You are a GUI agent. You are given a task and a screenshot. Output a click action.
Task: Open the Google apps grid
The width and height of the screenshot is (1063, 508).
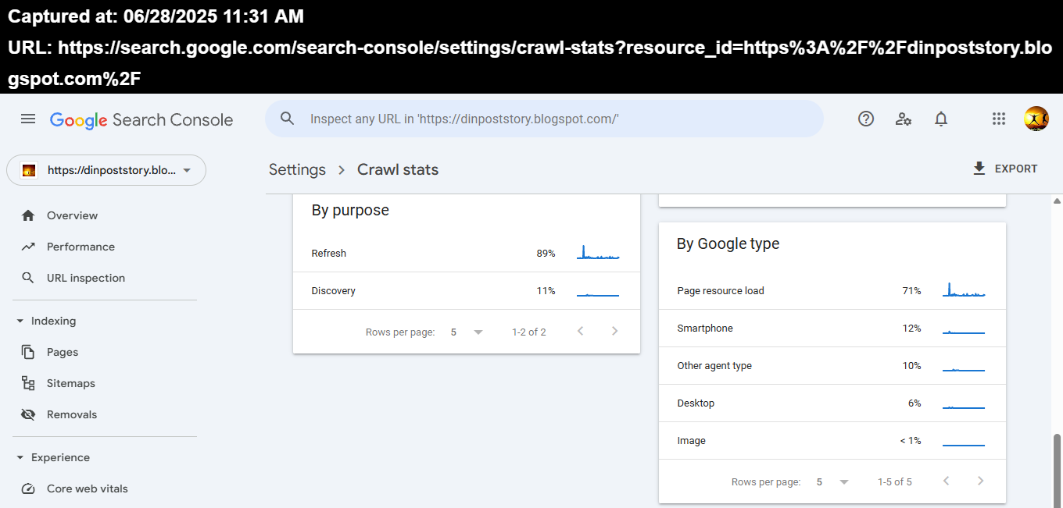[x=999, y=119]
